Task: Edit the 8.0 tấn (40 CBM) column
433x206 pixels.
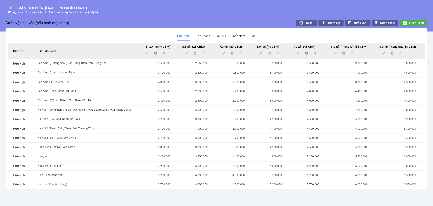Action: pos(261,53)
